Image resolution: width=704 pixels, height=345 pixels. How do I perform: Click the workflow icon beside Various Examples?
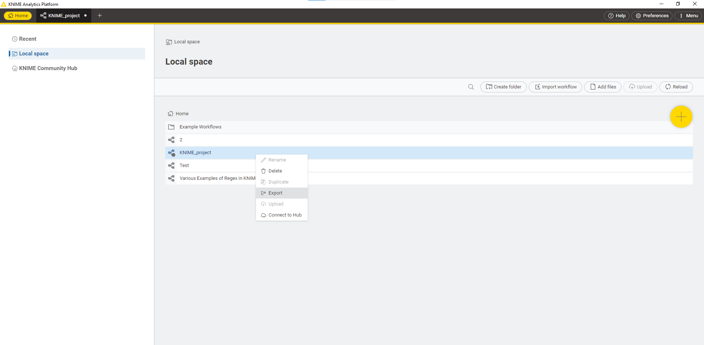(x=171, y=178)
